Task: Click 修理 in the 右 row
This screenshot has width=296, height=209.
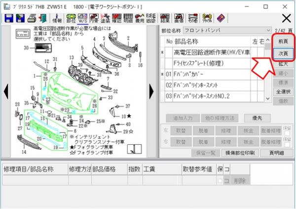Action: coord(226,142)
